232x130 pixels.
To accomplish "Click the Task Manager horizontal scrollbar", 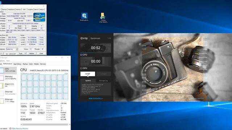I will tap(45, 125).
